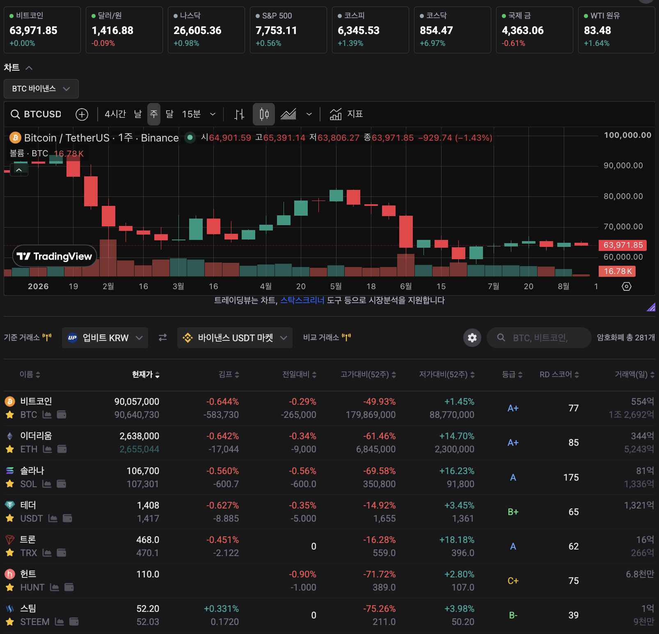Add a compare symbol with the plus icon

(82, 114)
